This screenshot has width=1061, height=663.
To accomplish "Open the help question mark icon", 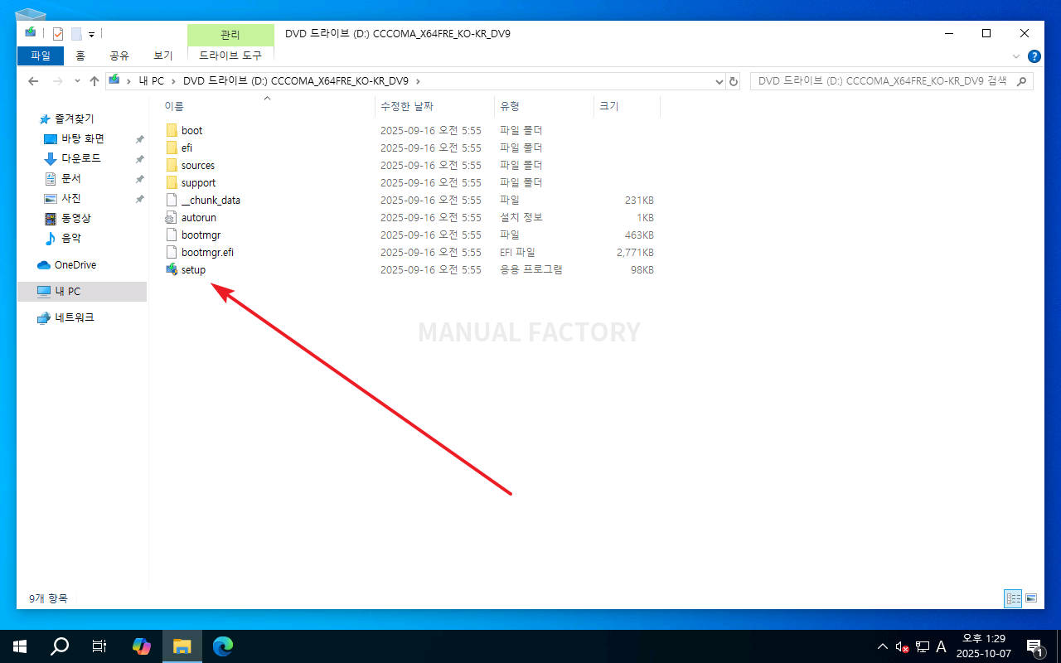I will (1034, 56).
